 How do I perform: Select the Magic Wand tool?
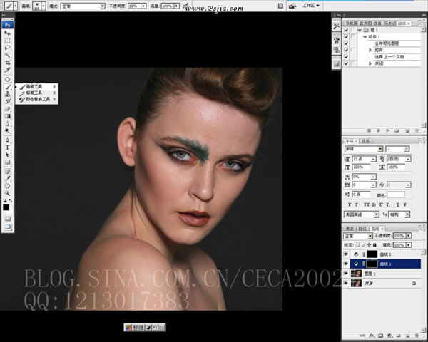(7, 56)
